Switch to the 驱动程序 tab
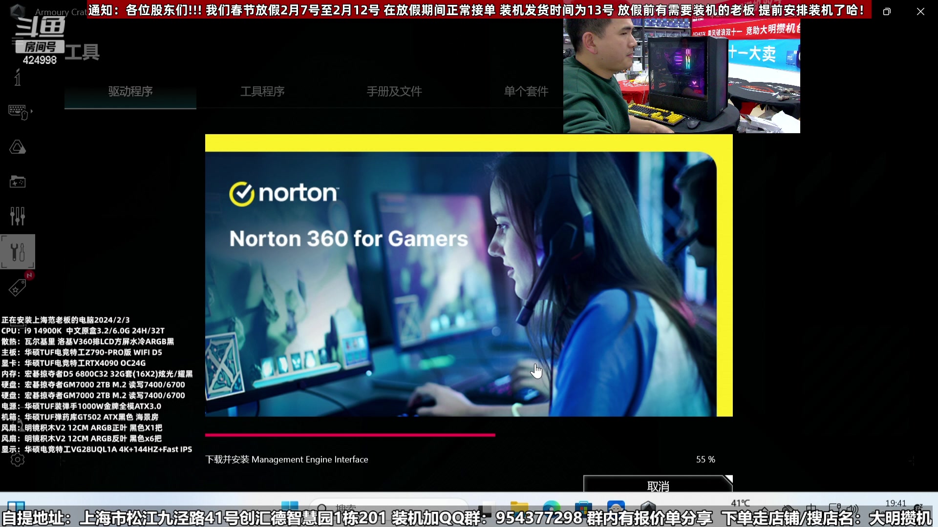Image resolution: width=938 pixels, height=527 pixels. (130, 91)
